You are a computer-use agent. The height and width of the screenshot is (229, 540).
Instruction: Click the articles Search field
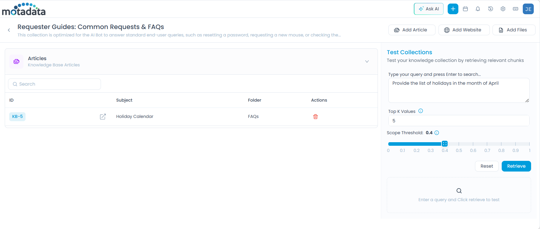54,84
